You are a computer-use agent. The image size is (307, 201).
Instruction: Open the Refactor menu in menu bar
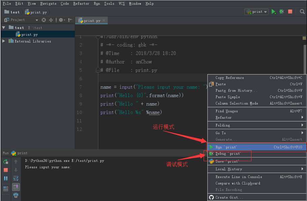click(81, 3)
